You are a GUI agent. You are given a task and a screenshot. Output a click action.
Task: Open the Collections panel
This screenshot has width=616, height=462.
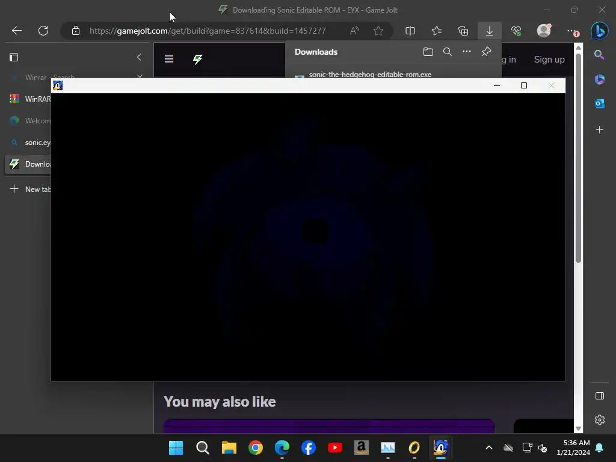coord(463,31)
